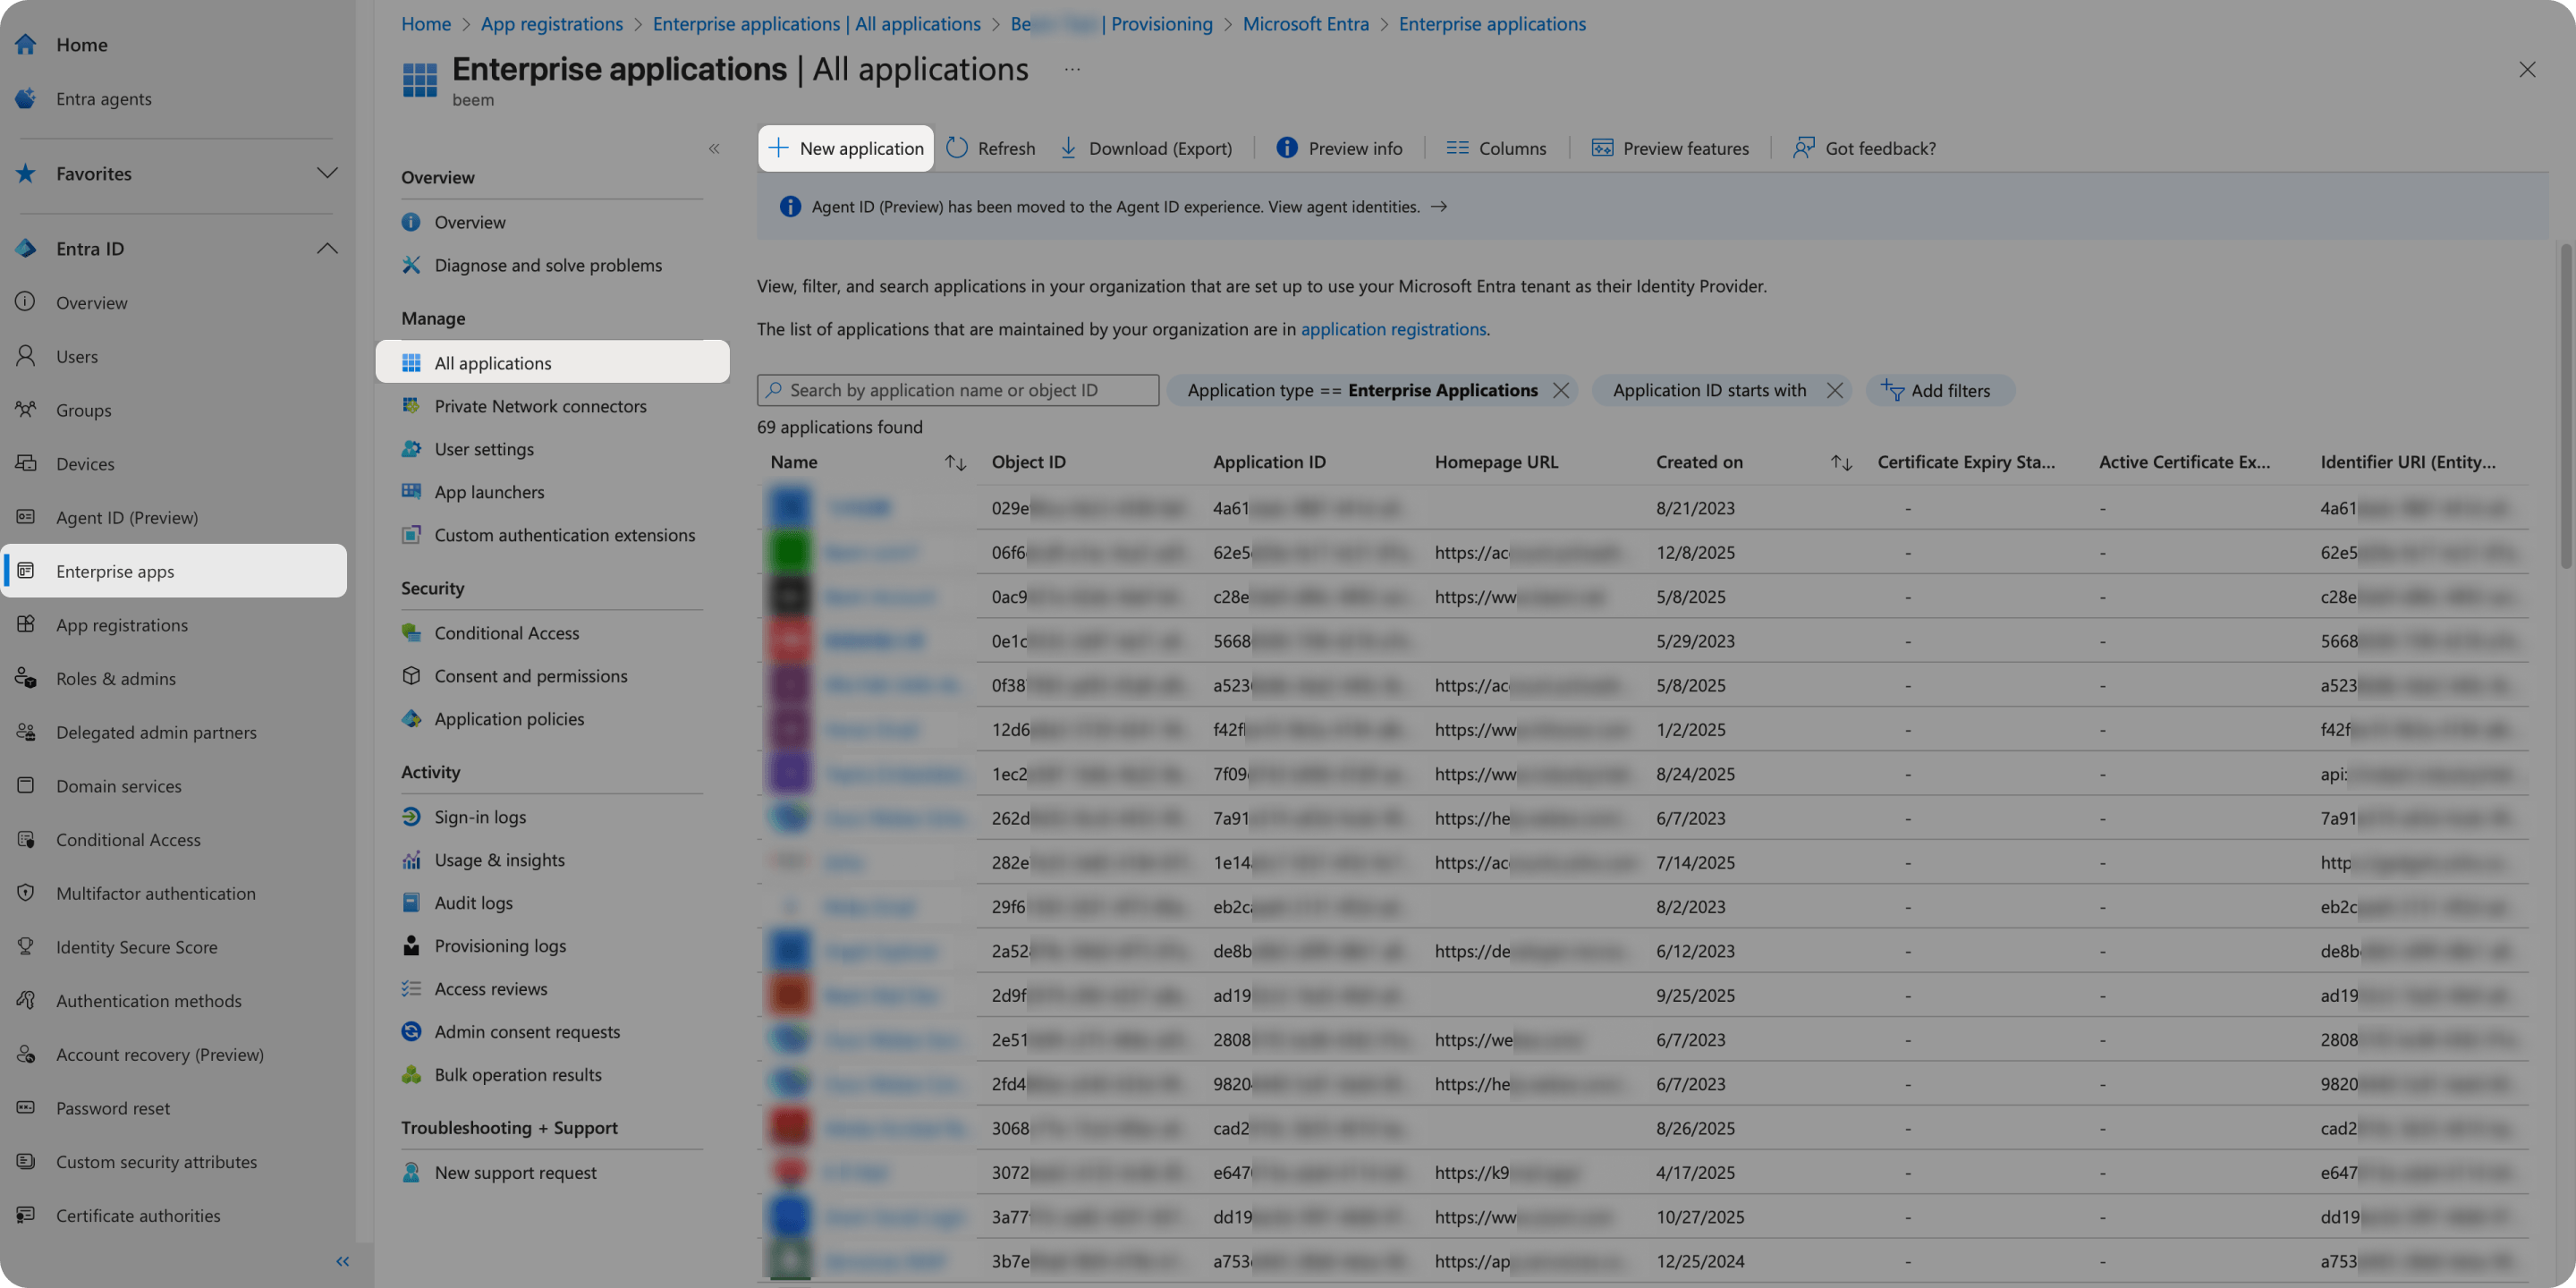
Task: Open Access reviews
Action: tap(491, 989)
